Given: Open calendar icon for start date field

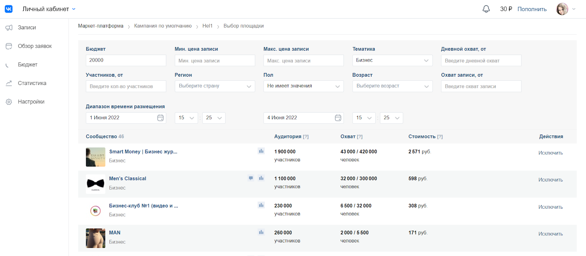Looking at the screenshot, I should [160, 118].
